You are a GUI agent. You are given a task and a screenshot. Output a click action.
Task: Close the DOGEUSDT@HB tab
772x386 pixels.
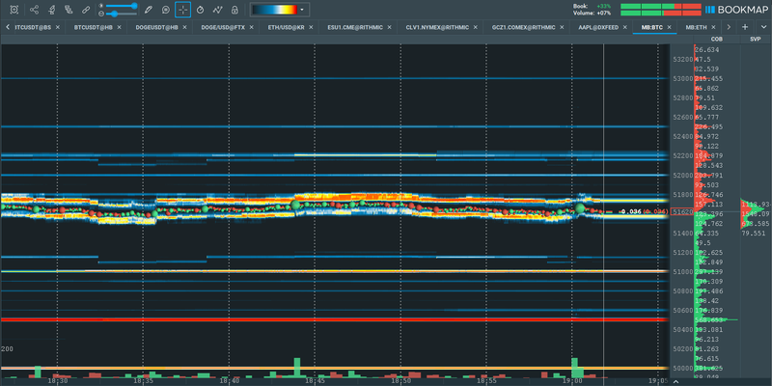(x=184, y=28)
